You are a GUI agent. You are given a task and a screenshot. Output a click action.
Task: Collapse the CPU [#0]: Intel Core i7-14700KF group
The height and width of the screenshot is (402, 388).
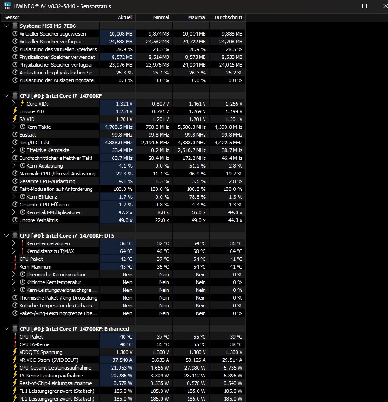6,95
